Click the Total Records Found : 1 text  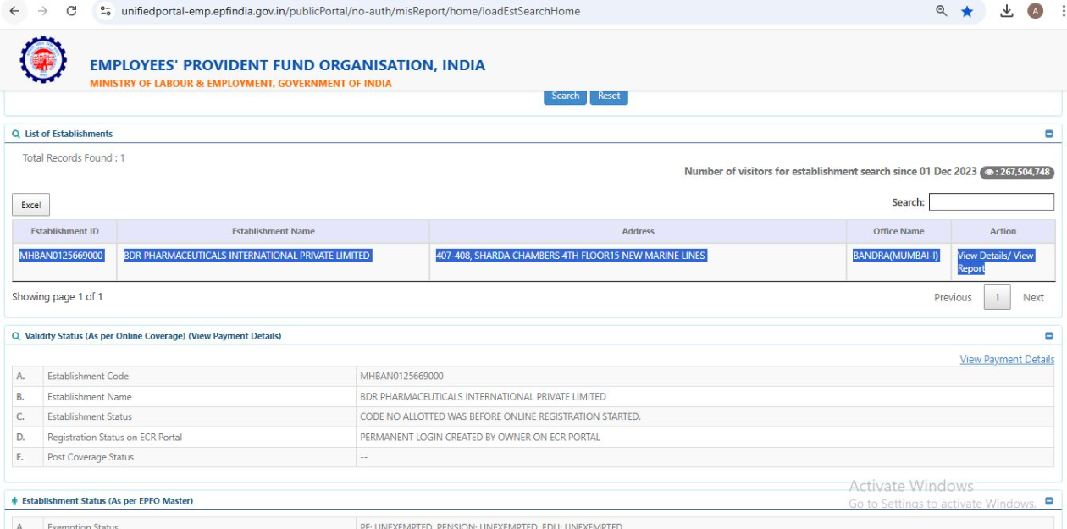pos(74,158)
